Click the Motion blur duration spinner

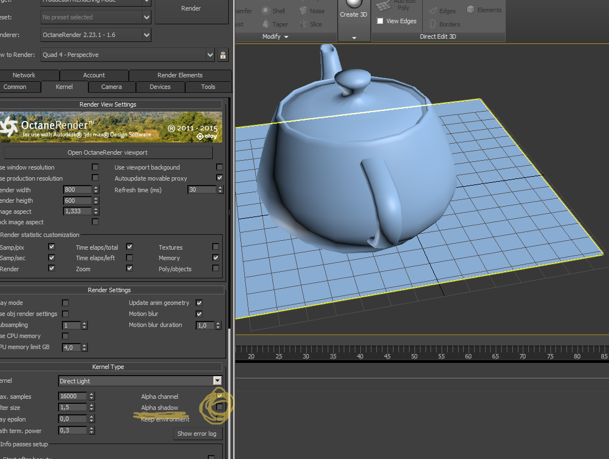point(218,325)
